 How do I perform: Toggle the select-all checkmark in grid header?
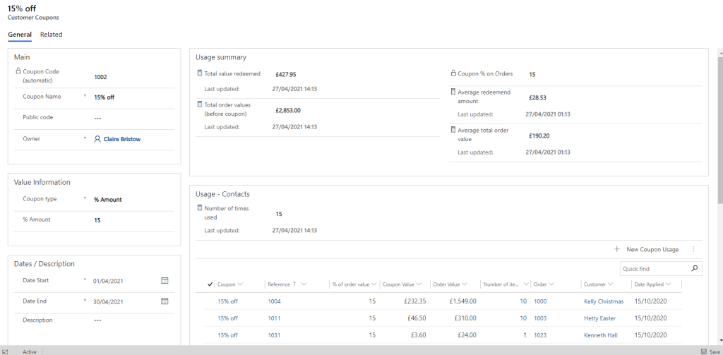coord(210,284)
